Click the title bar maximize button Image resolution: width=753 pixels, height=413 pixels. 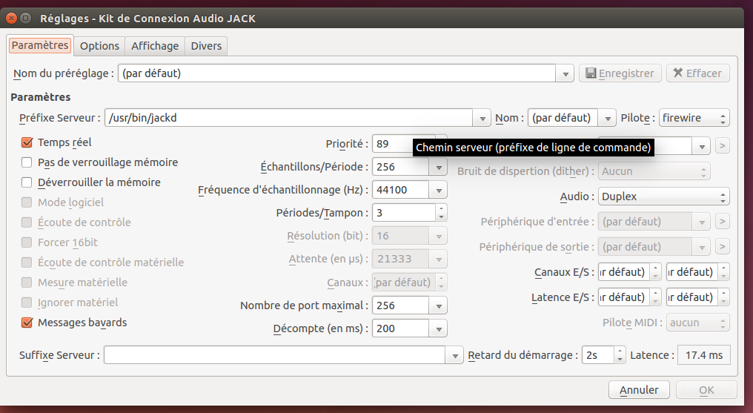pyautogui.click(x=25, y=19)
